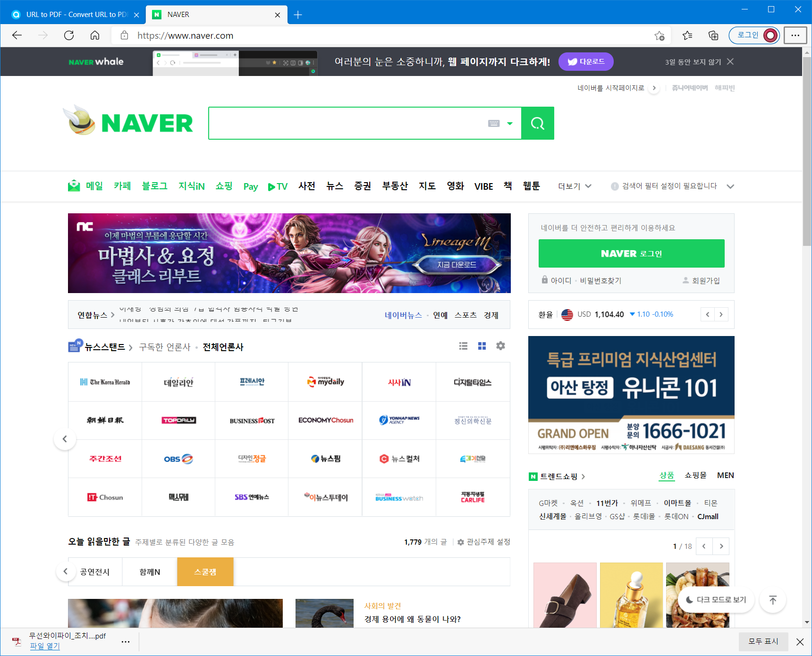Reload the Naver page
This screenshot has height=656, width=812.
[x=69, y=35]
